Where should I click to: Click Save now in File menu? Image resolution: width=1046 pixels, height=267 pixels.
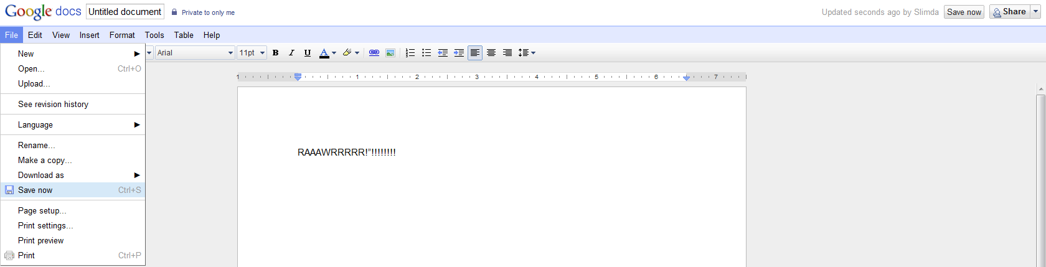pyautogui.click(x=73, y=190)
